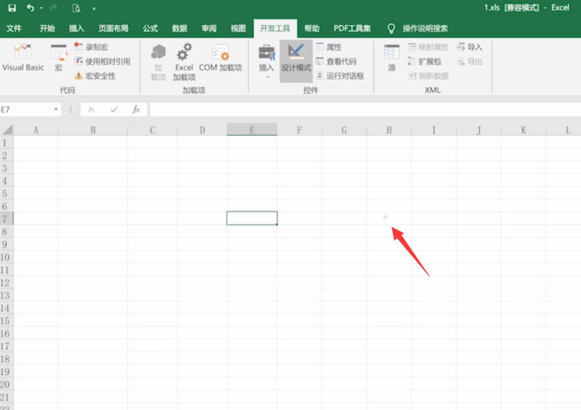Start recording with 录制宏
Image resolution: width=581 pixels, height=410 pixels.
[91, 47]
